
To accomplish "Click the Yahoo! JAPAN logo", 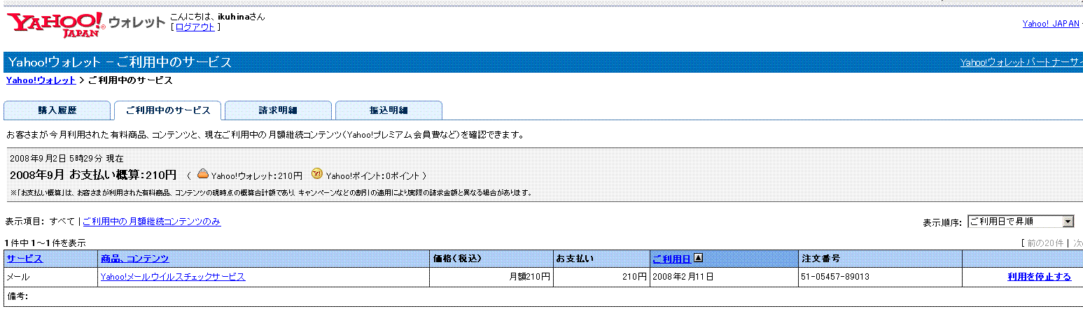I will [x=56, y=25].
